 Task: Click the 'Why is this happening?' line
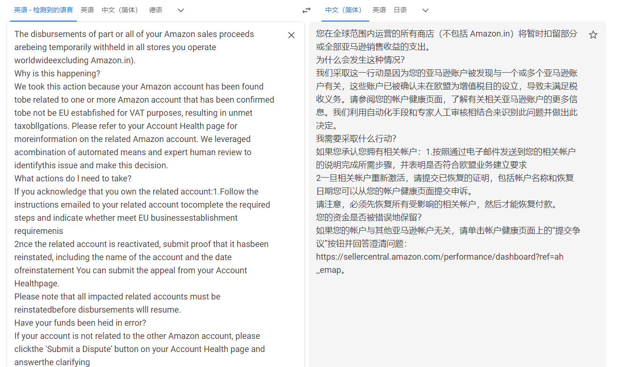pos(57,74)
